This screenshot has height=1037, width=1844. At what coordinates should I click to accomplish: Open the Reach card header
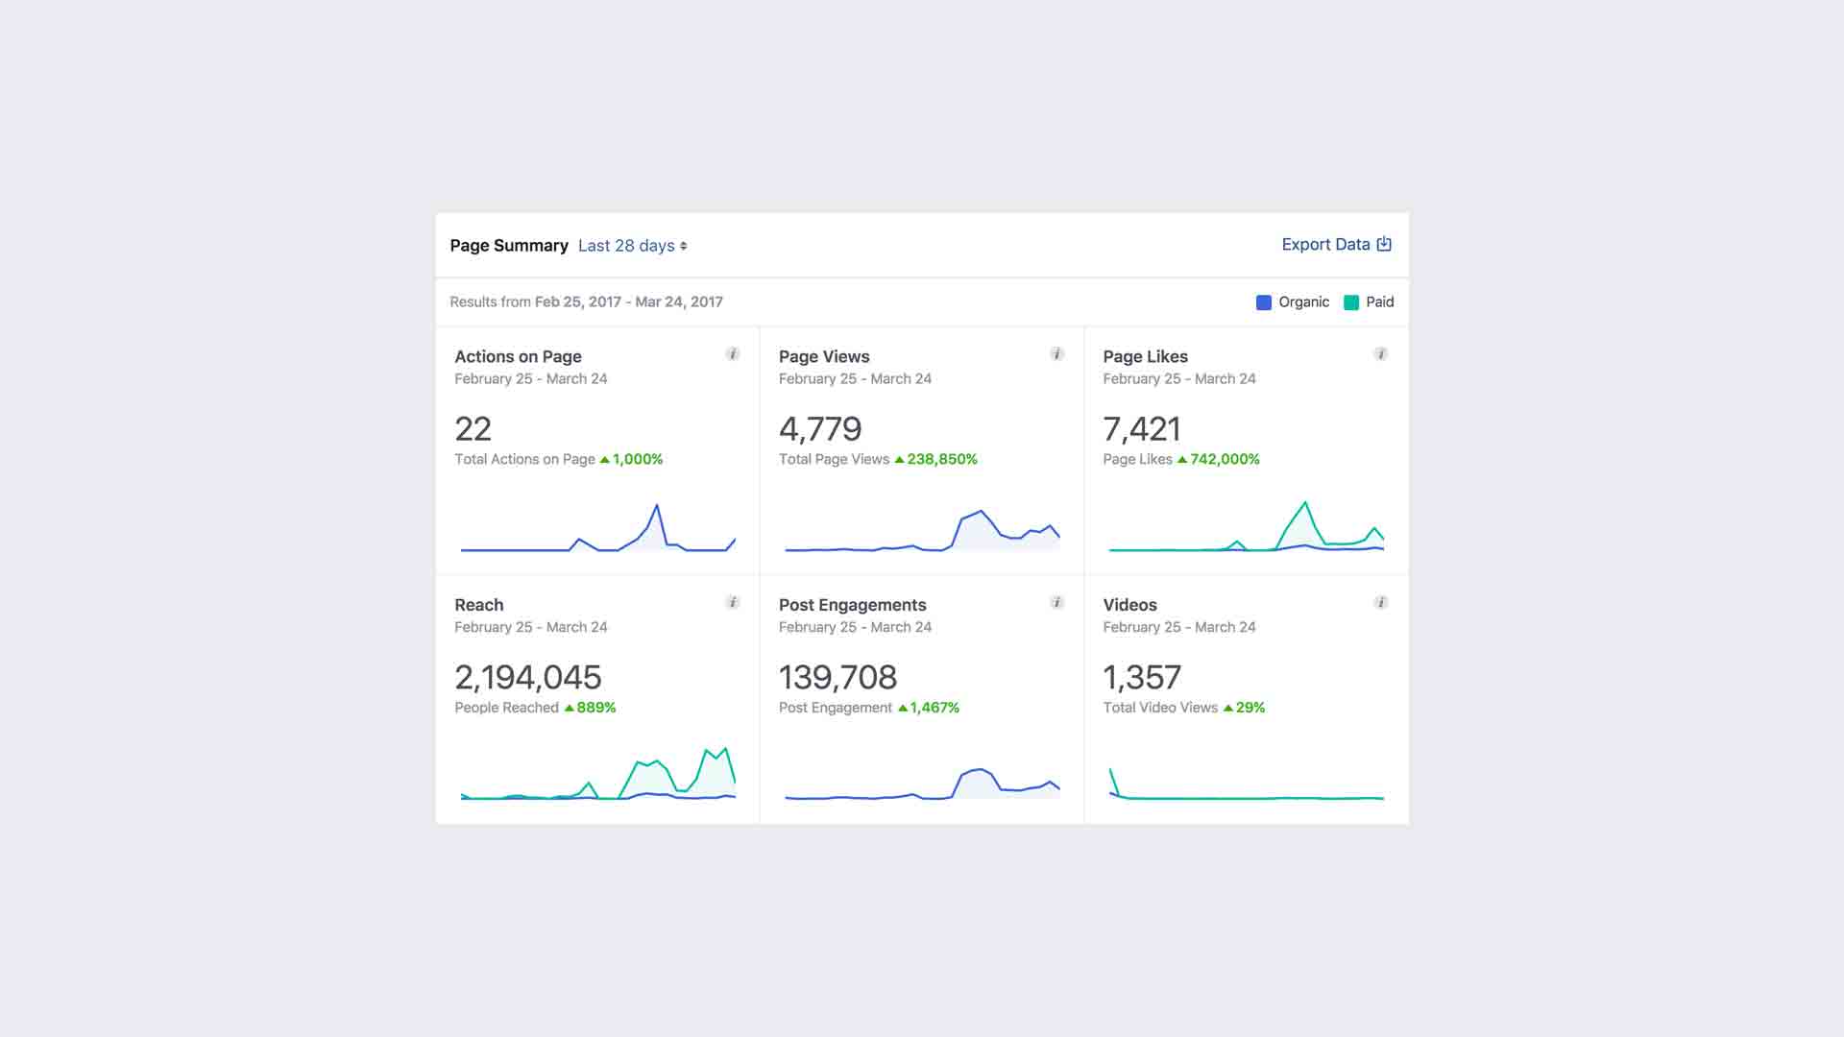pos(477,605)
